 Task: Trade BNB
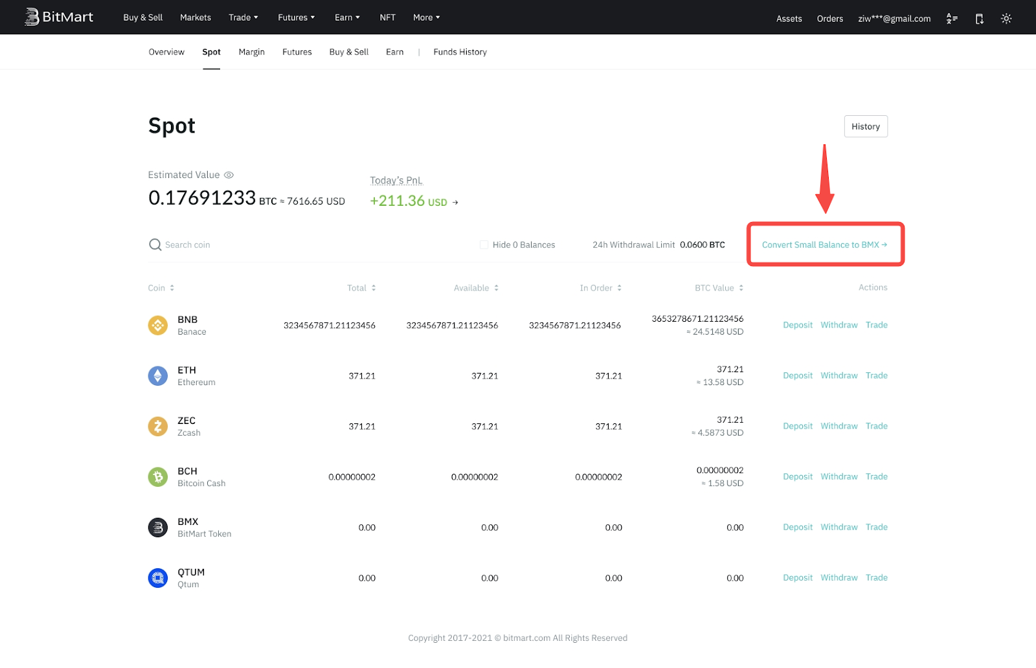[877, 325]
